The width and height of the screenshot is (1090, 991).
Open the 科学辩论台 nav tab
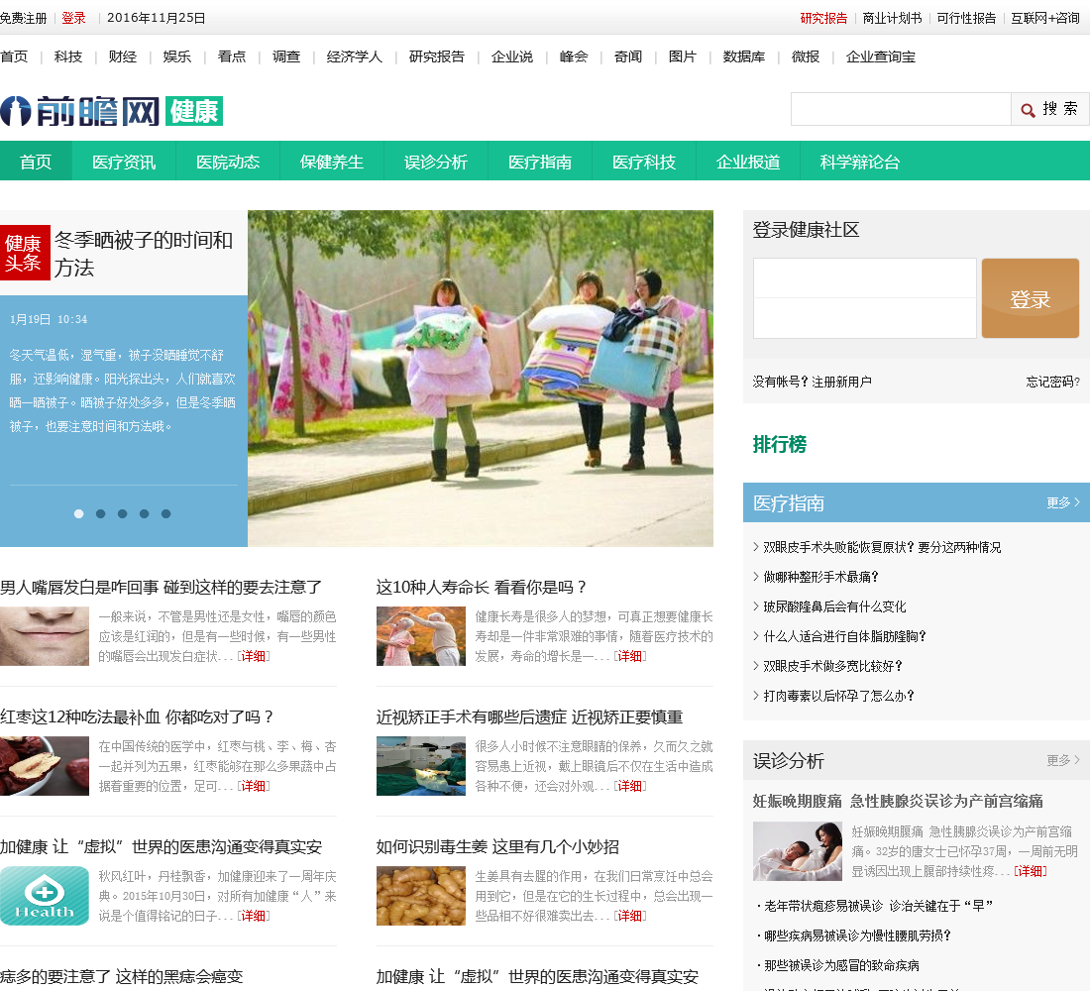[860, 162]
